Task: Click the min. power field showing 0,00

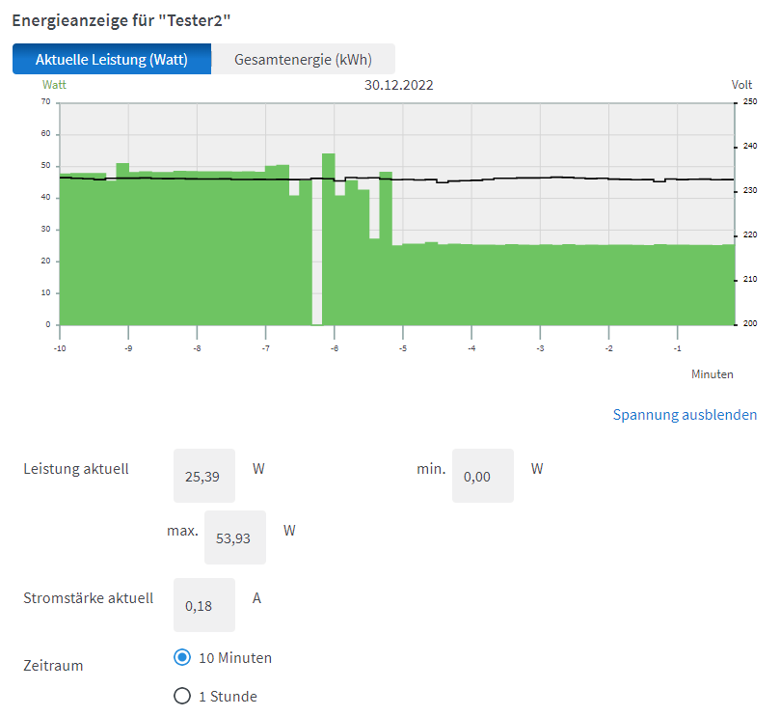Action: [482, 476]
